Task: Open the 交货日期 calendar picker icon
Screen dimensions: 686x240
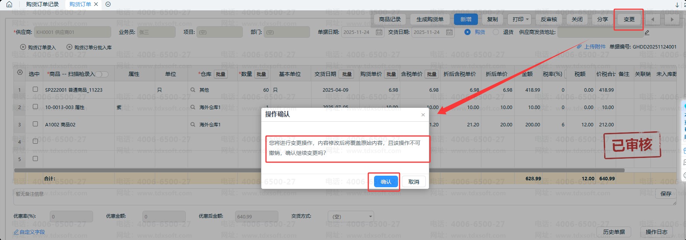Action: (449, 32)
